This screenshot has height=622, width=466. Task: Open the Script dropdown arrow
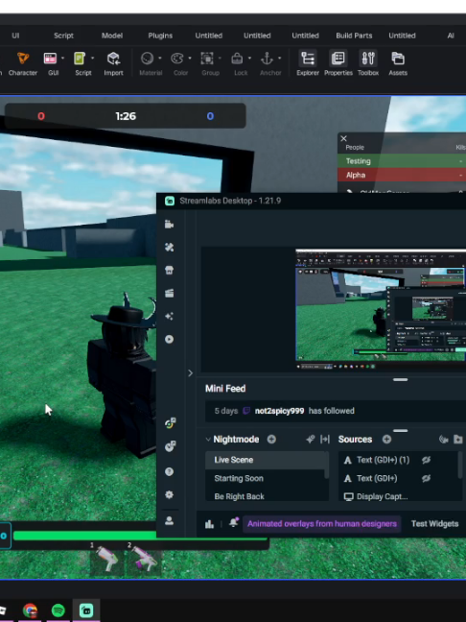tap(92, 59)
